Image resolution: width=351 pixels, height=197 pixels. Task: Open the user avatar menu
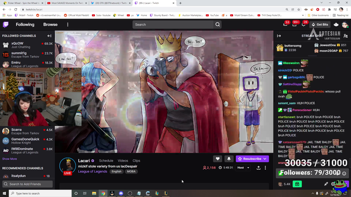tap(345, 25)
